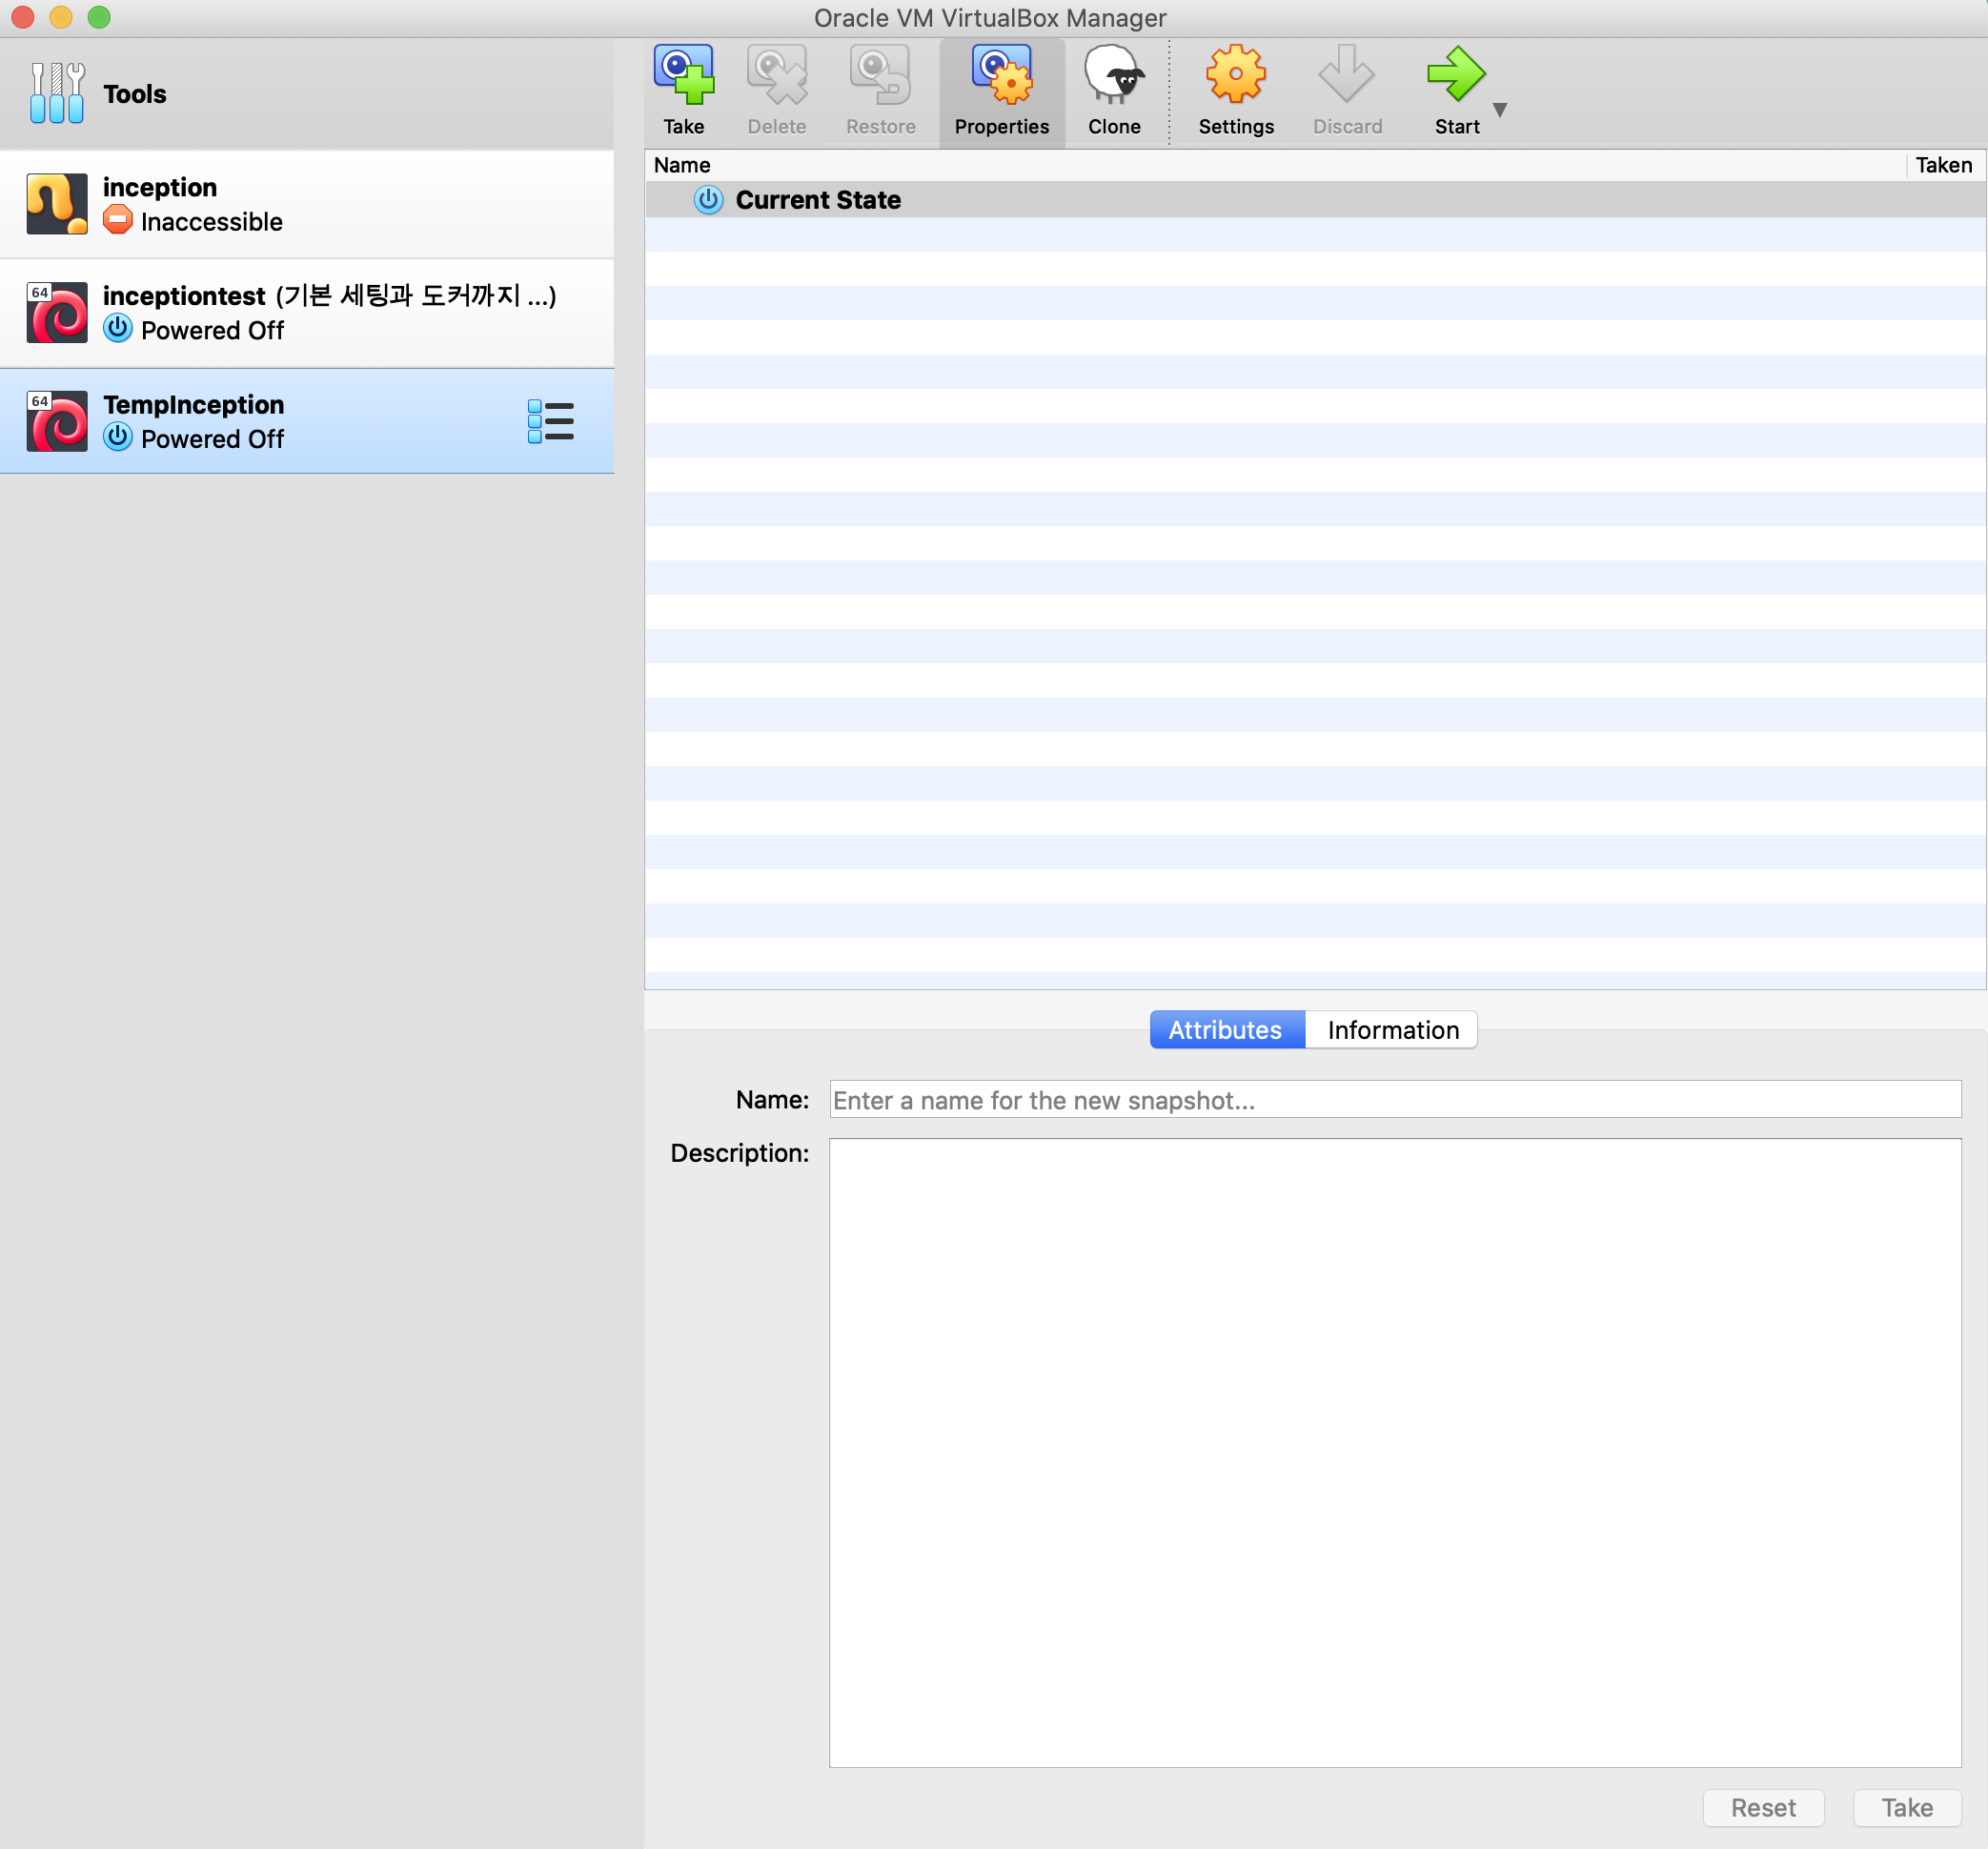The image size is (1988, 1849).
Task: Click the yellow minimize window button
Action: tap(61, 17)
